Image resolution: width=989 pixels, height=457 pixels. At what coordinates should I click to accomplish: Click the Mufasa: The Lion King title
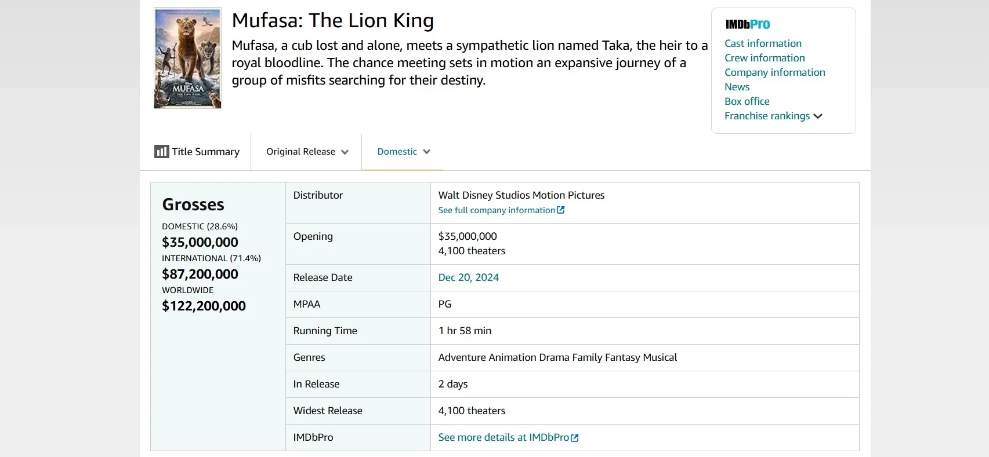click(x=332, y=21)
